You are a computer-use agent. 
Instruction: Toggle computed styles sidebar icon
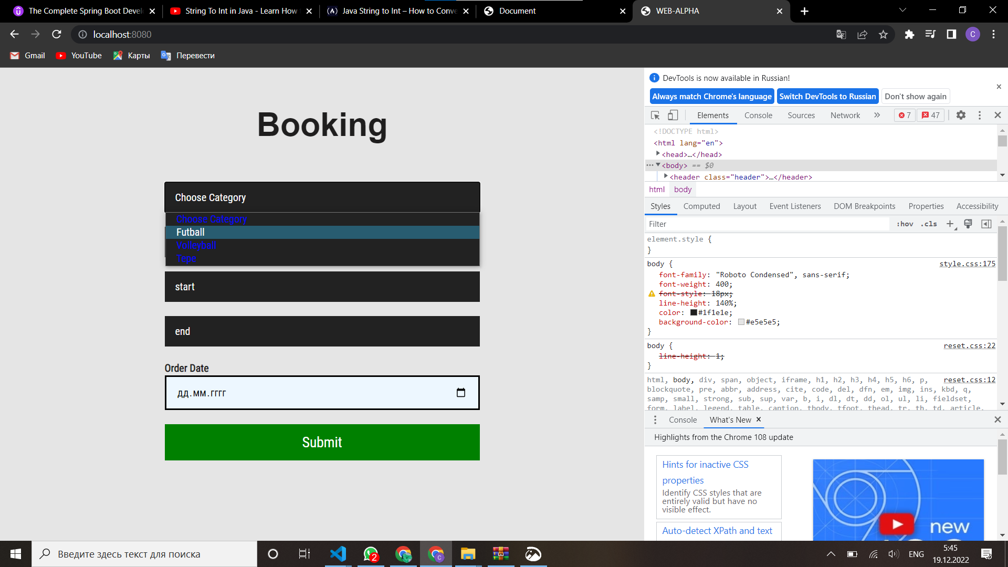pos(986,224)
